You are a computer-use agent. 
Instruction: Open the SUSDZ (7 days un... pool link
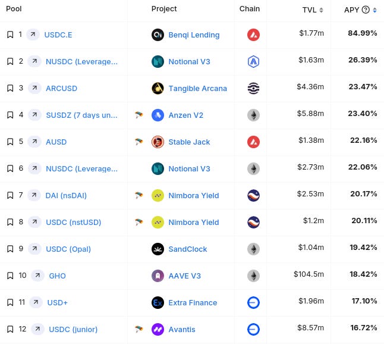point(82,115)
